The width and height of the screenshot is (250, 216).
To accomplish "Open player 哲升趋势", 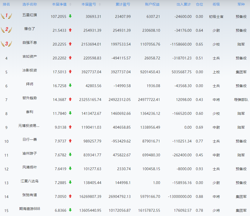I will (30, 98).
